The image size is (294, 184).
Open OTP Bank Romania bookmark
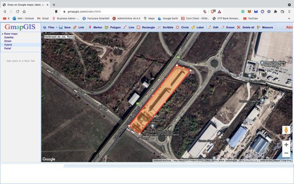click(226, 18)
